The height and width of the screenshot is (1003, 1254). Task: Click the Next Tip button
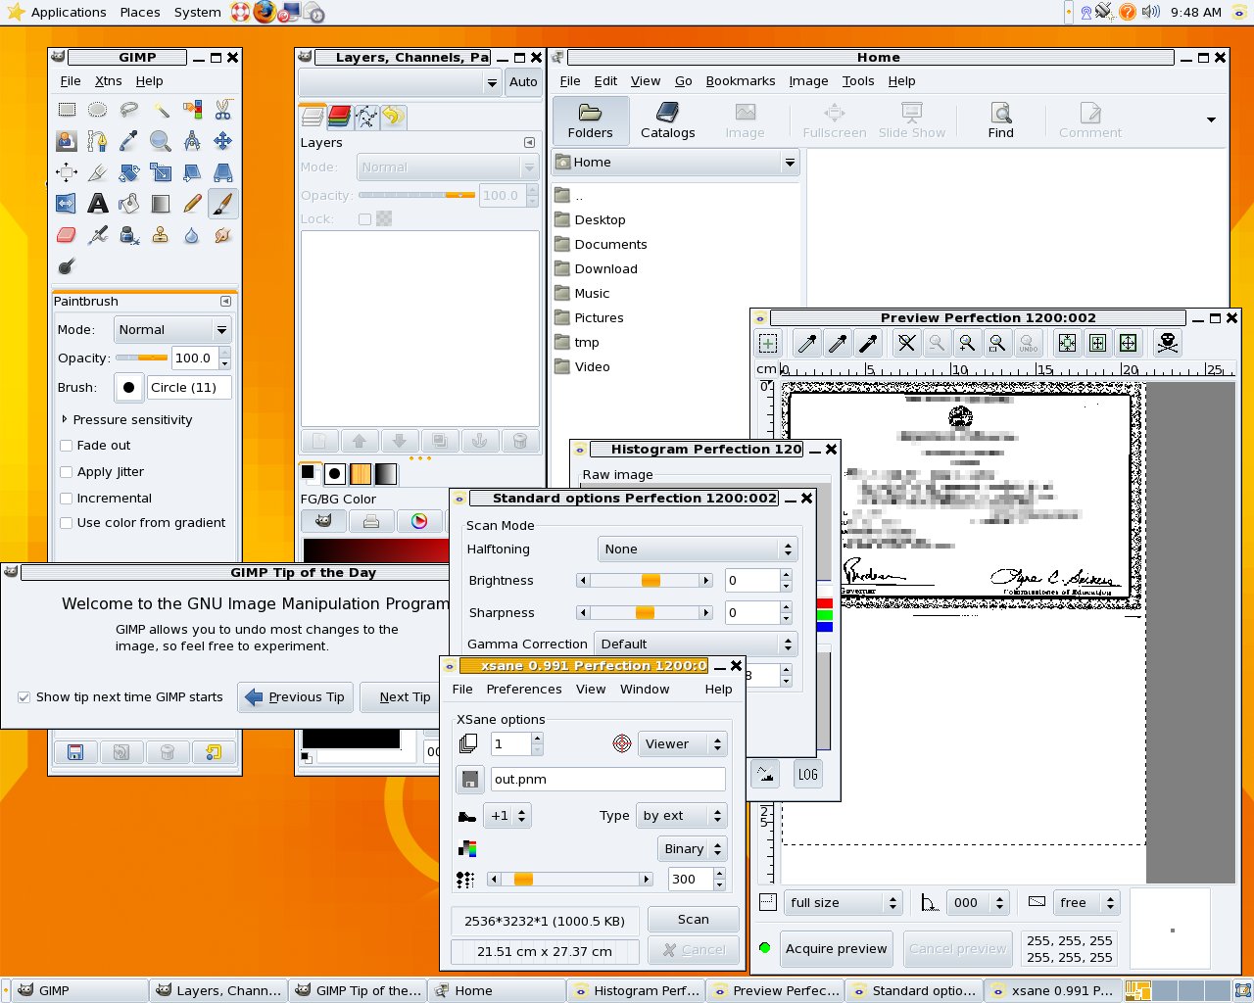(405, 697)
